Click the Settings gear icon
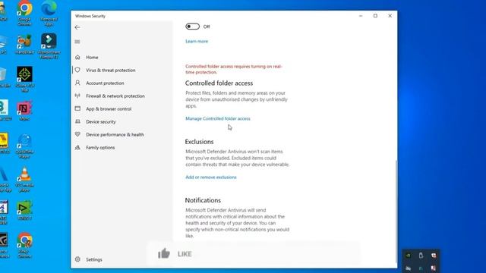This screenshot has width=486, height=273. click(77, 259)
